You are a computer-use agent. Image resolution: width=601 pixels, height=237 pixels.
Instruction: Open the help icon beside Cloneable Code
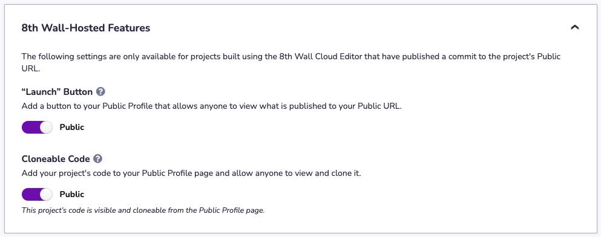click(x=97, y=158)
